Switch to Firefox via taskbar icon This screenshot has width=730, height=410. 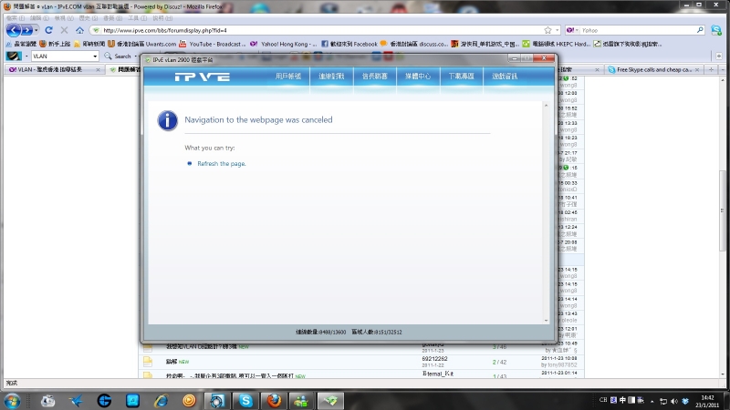pos(274,401)
